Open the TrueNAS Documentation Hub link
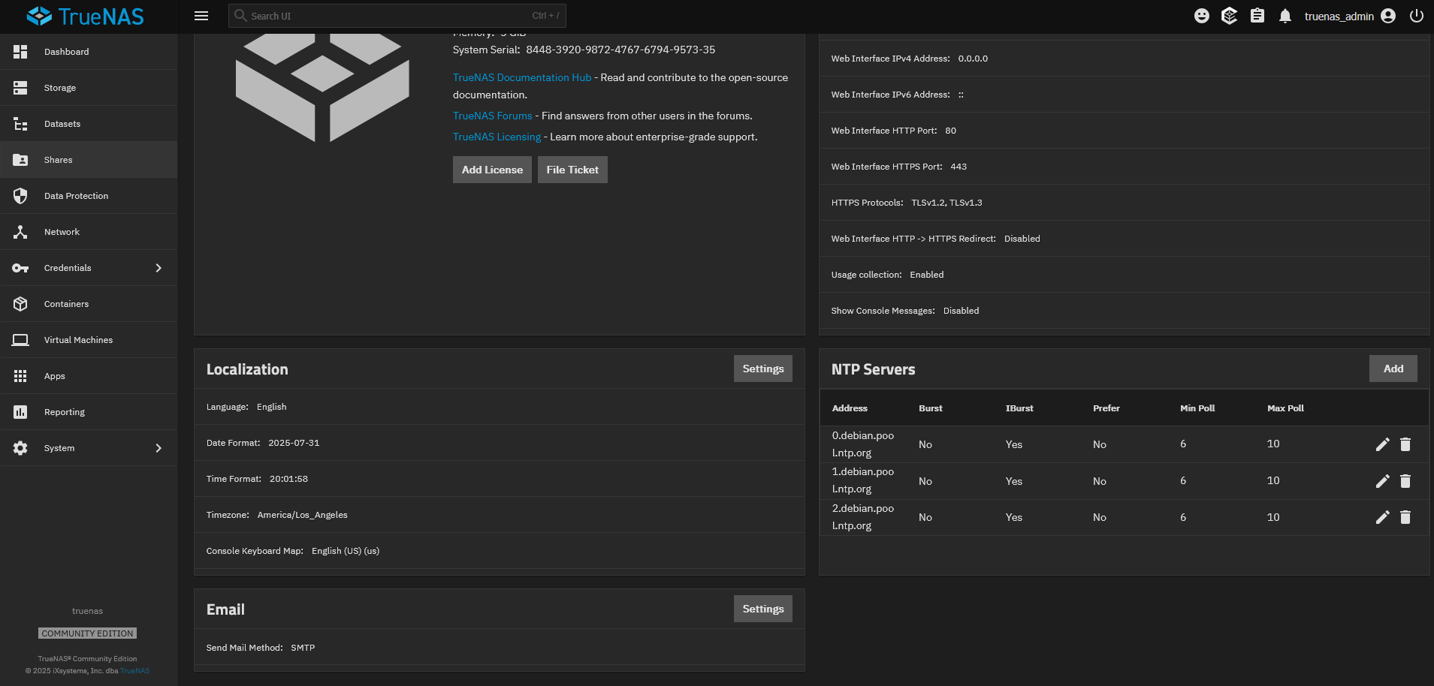 [x=522, y=77]
